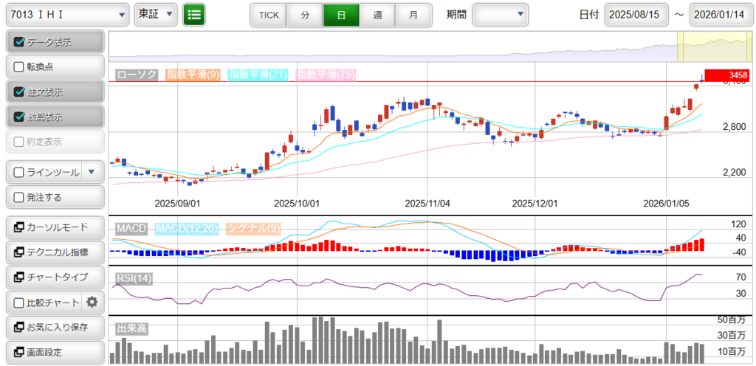
Task: Open チャートタイプ selection window
Action: [x=55, y=277]
